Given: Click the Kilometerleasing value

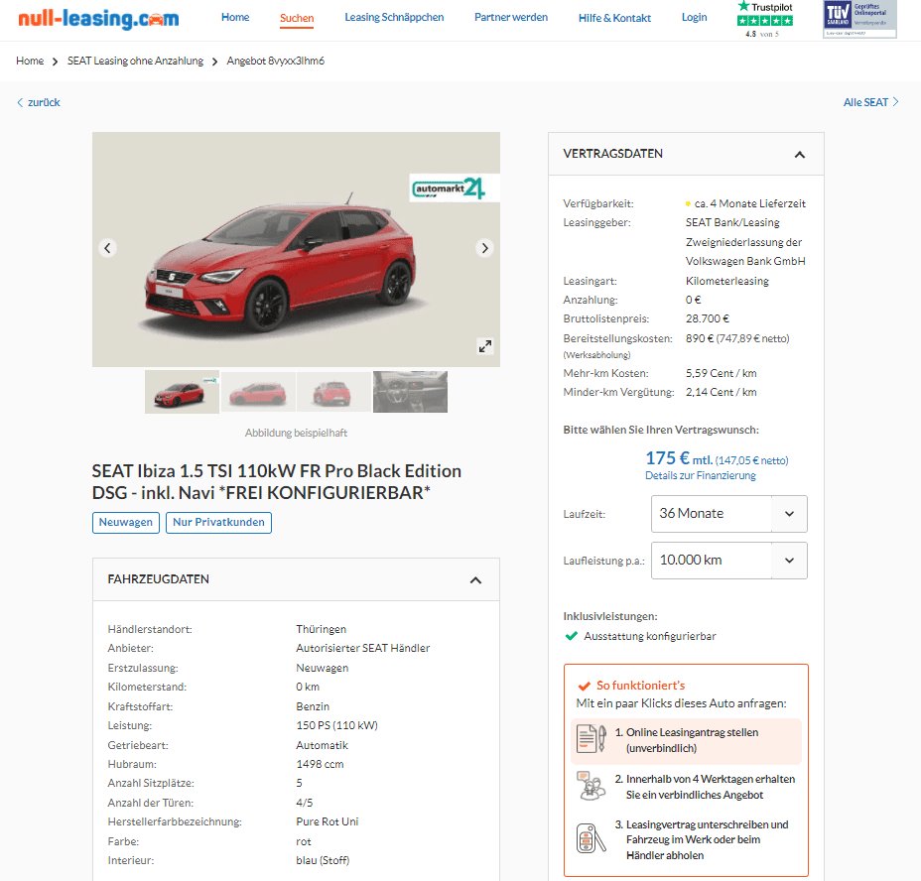Looking at the screenshot, I should [x=727, y=281].
